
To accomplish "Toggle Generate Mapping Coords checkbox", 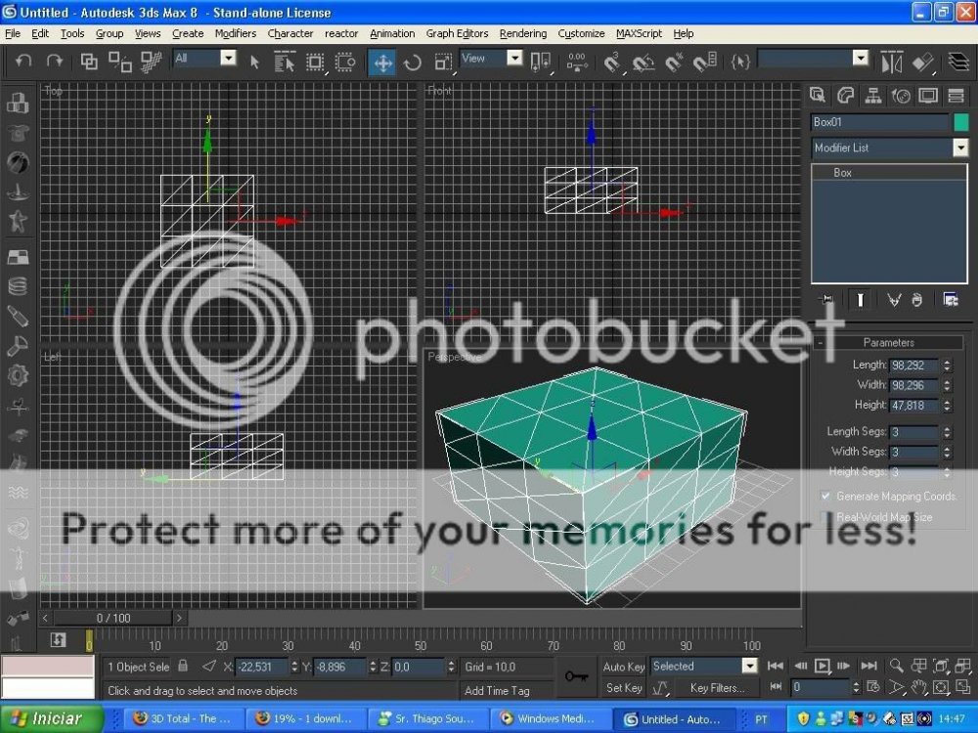I will (825, 496).
